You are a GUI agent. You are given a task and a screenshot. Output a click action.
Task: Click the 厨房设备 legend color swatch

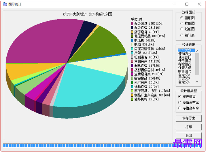click(x=132, y=32)
